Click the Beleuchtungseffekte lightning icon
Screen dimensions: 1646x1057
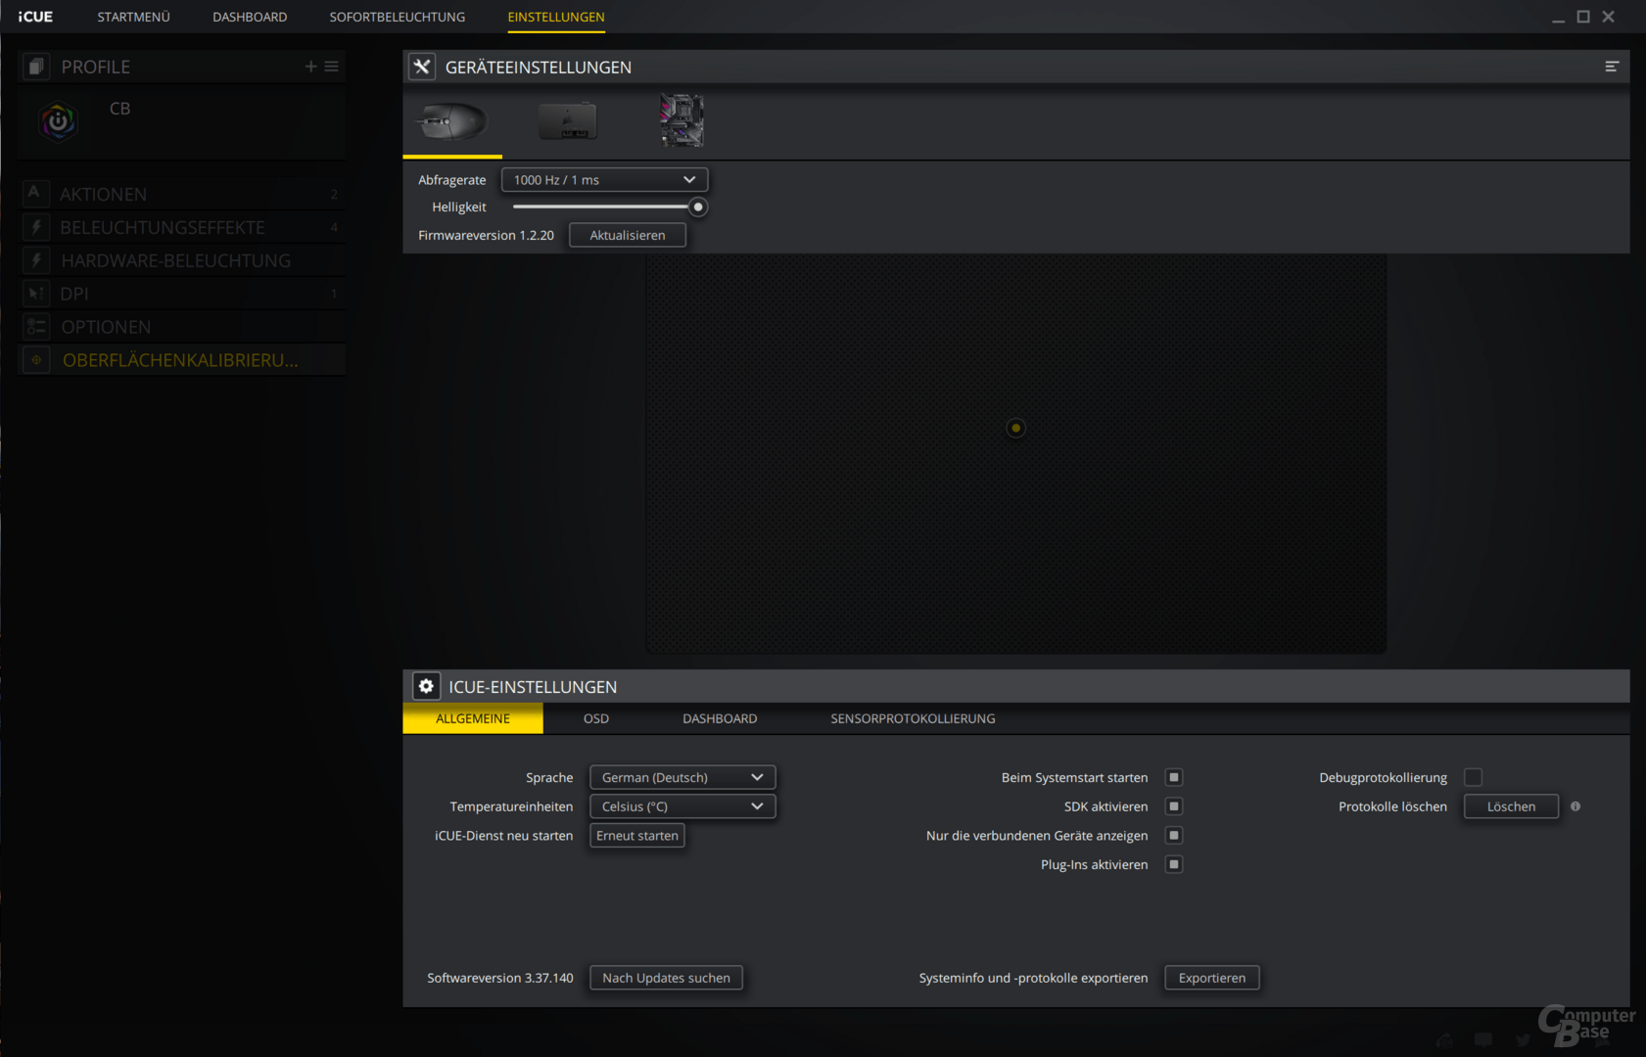point(36,227)
